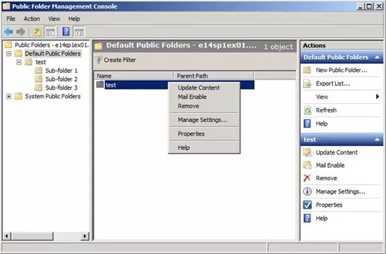Open the File menu
The width and height of the screenshot is (386, 254).
pyautogui.click(x=11, y=19)
